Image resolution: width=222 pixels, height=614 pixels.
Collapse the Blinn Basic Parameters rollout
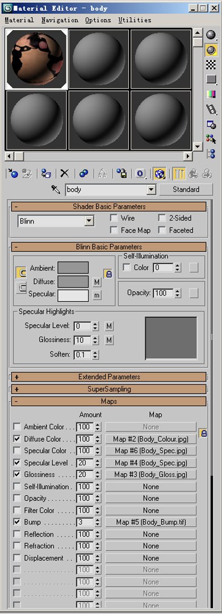(108, 247)
